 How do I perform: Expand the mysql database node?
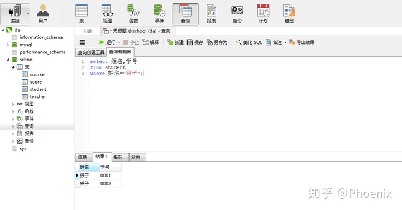click(x=8, y=45)
